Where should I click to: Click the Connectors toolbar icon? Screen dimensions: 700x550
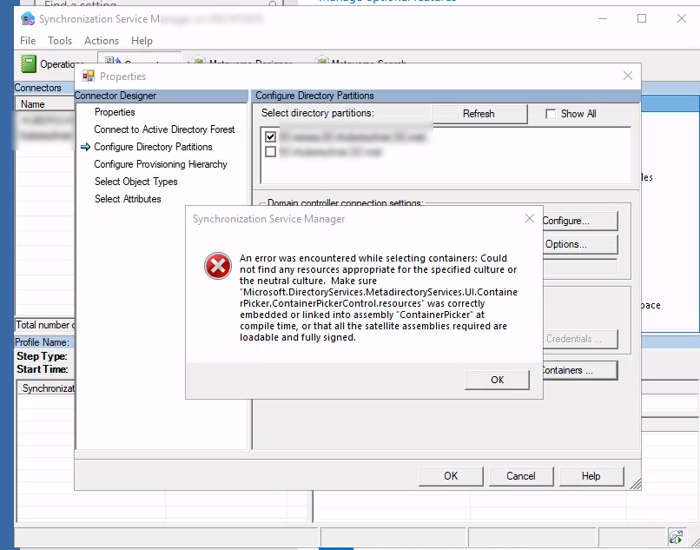coord(113,61)
